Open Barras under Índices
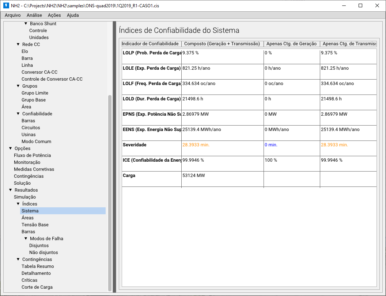The width and height of the screenshot is (386, 296). coord(28,232)
